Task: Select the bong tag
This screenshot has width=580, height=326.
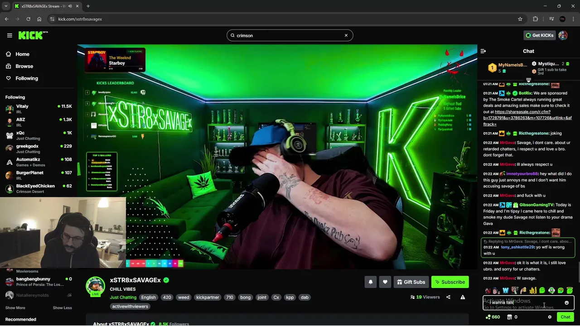Action: pyautogui.click(x=245, y=297)
